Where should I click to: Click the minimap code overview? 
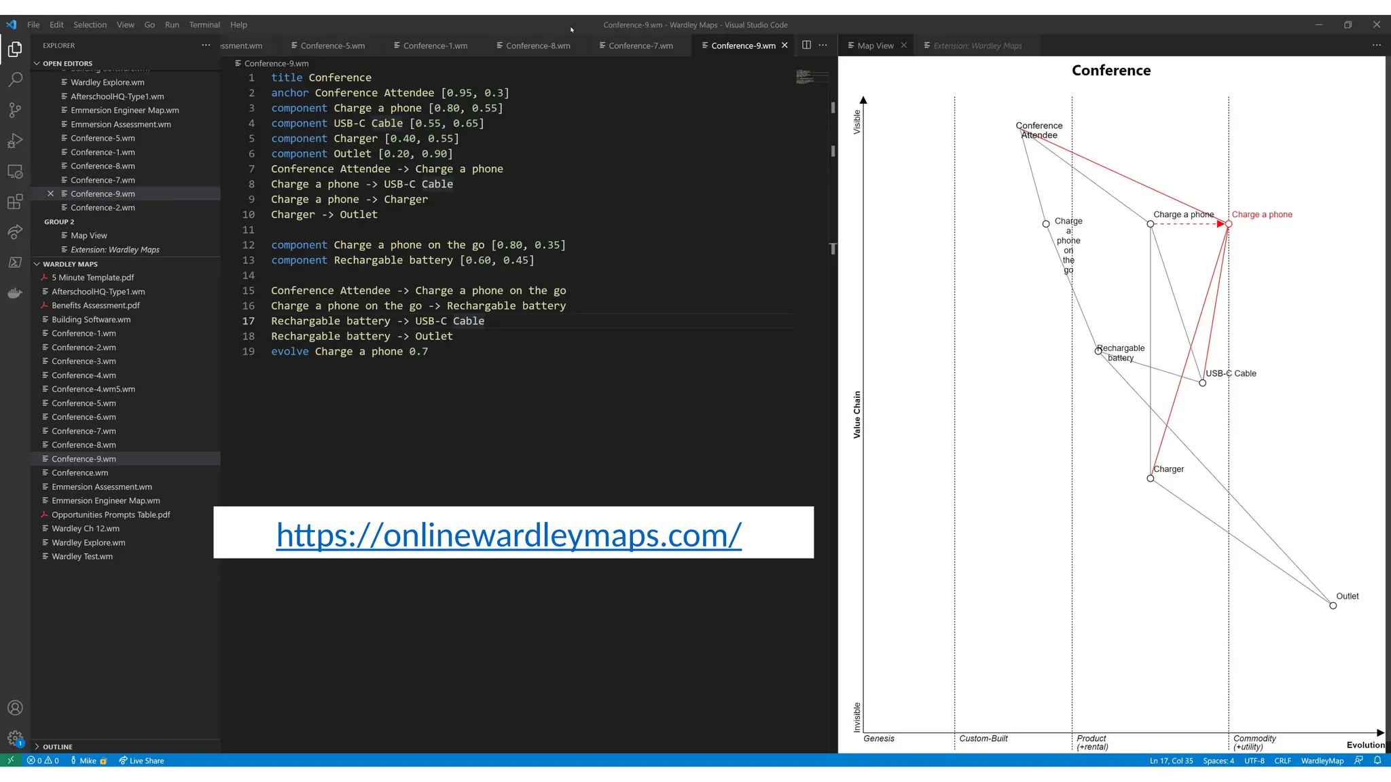pyautogui.click(x=812, y=76)
